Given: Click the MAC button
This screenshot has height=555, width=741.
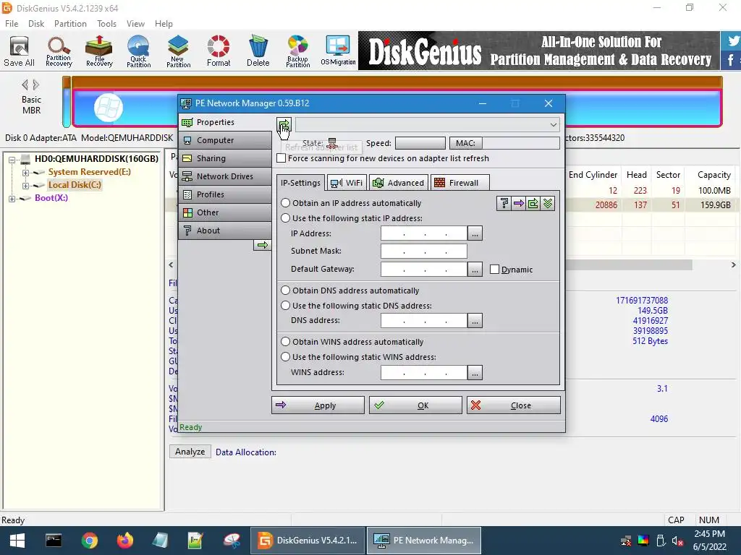Looking at the screenshot, I should [465, 143].
